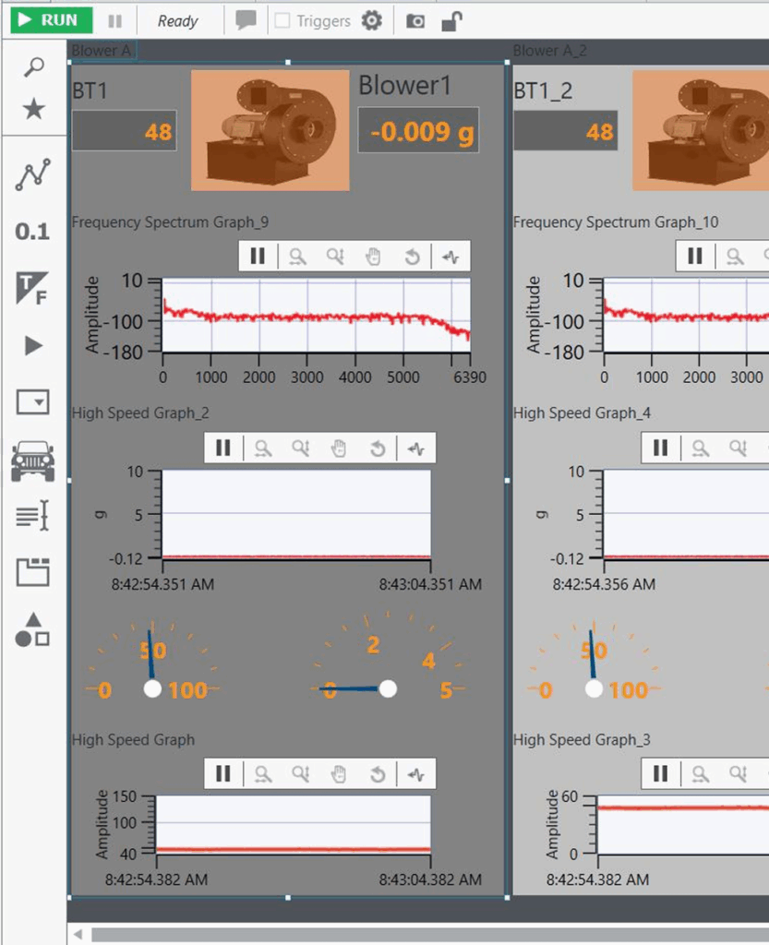The height and width of the screenshot is (945, 769).
Task: Open the shapes drawing palette
Action: (x=33, y=629)
